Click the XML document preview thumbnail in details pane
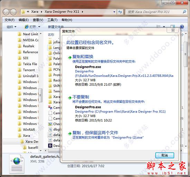The height and width of the screenshot is (177, 190). pos(17,163)
